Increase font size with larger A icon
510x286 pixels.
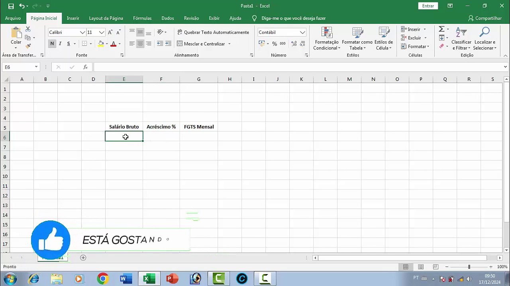tap(110, 32)
